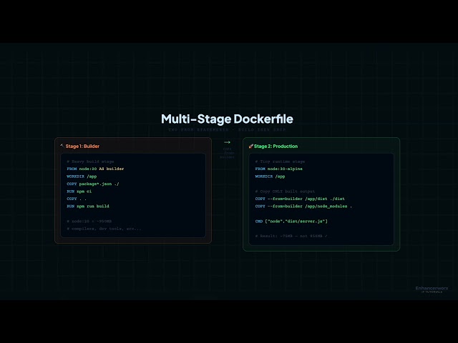Click the "# compilers, dev tools, src..." comment
Screen dimensions: 458x343
click(x=104, y=229)
